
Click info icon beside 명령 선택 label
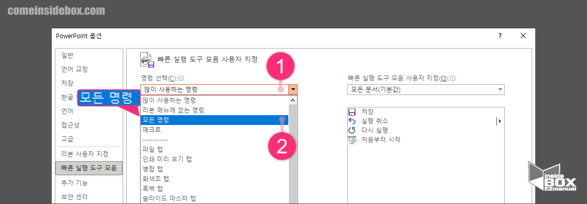pos(181,79)
